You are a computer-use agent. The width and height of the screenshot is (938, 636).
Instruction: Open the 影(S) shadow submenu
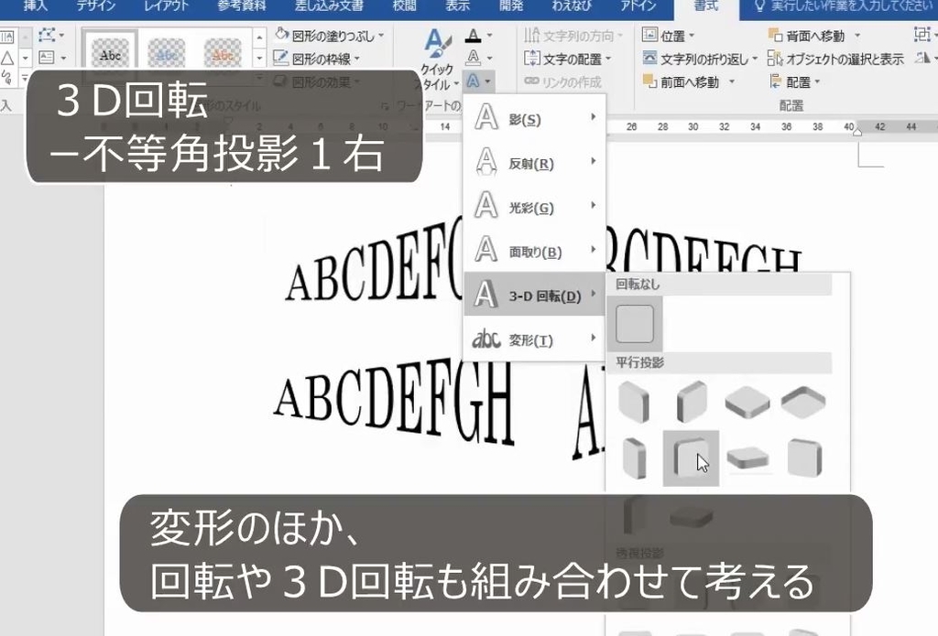click(534, 118)
